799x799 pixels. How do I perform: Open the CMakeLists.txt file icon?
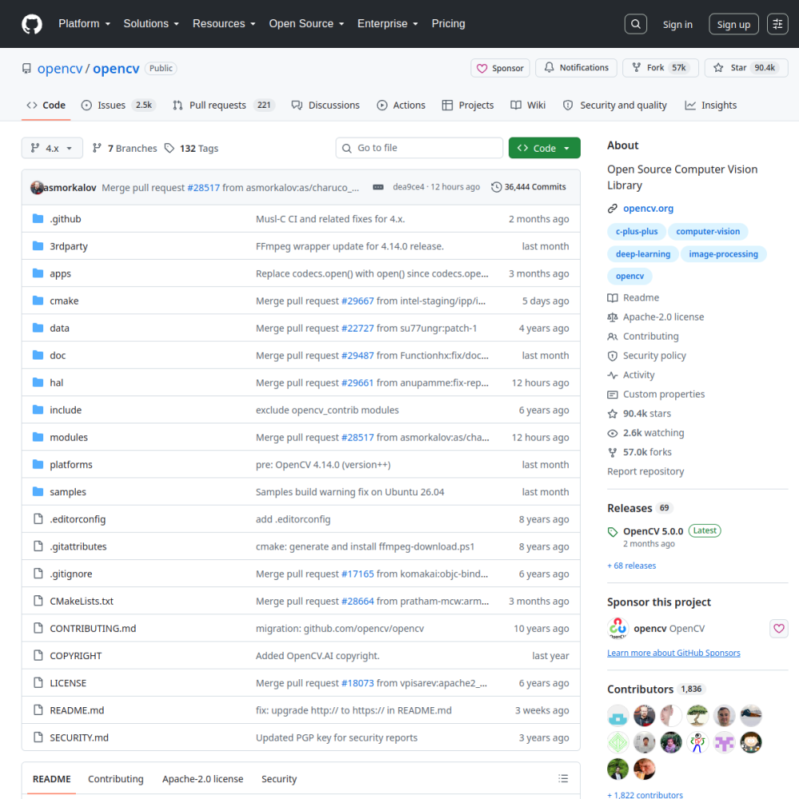point(38,601)
